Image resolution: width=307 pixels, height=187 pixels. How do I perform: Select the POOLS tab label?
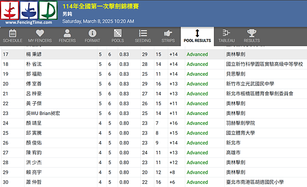(x=118, y=40)
